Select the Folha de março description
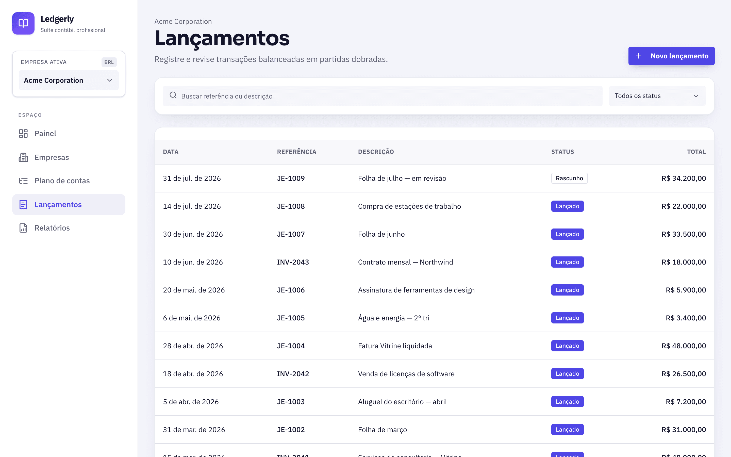731x457 pixels. pos(383,430)
